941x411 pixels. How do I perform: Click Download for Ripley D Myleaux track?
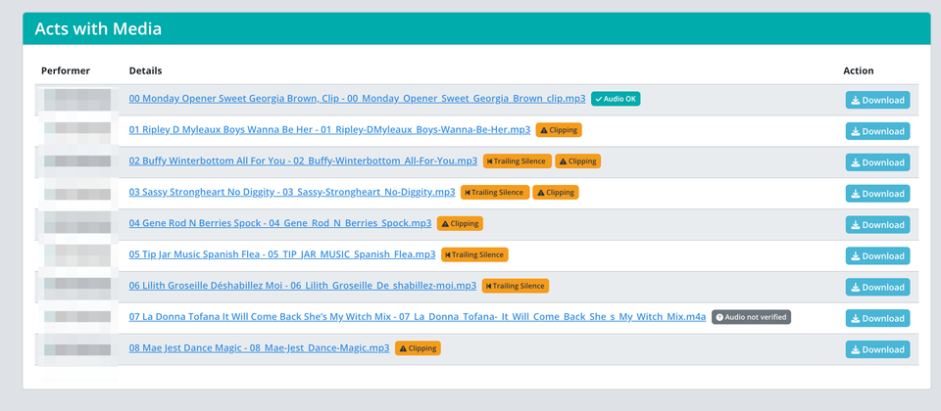pyautogui.click(x=877, y=131)
